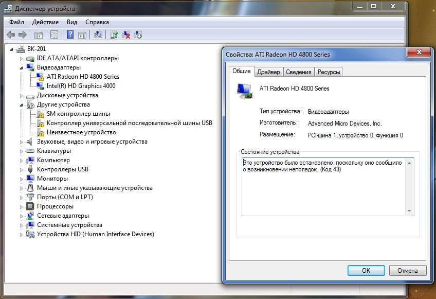Click the SM контроллер шины warning icon
This screenshot has width=436, height=299.
(40, 114)
